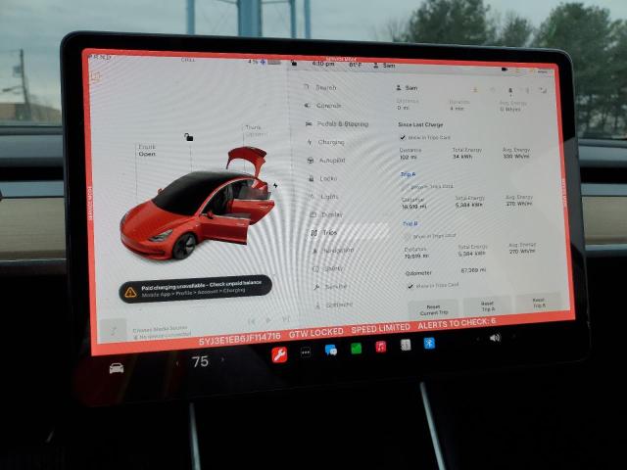Tap the lock icon in top status bar
Viewport: 627px width, 470px height.
point(294,63)
